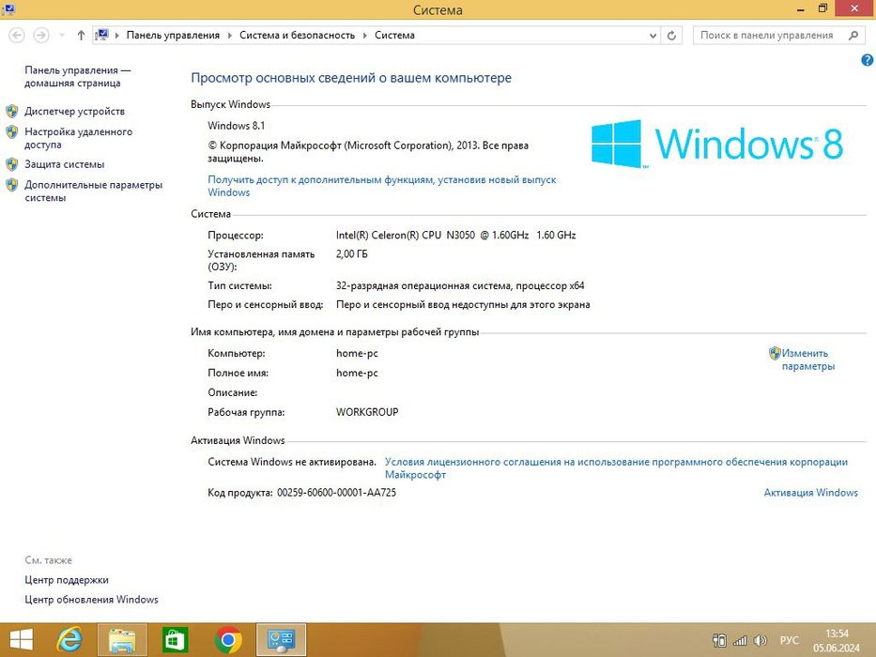Click the Windows 8.1 edition text
The height and width of the screenshot is (657, 876).
[237, 126]
